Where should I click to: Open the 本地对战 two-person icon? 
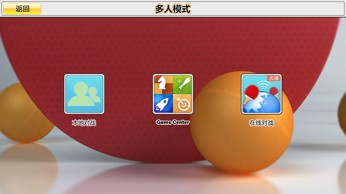tap(84, 94)
